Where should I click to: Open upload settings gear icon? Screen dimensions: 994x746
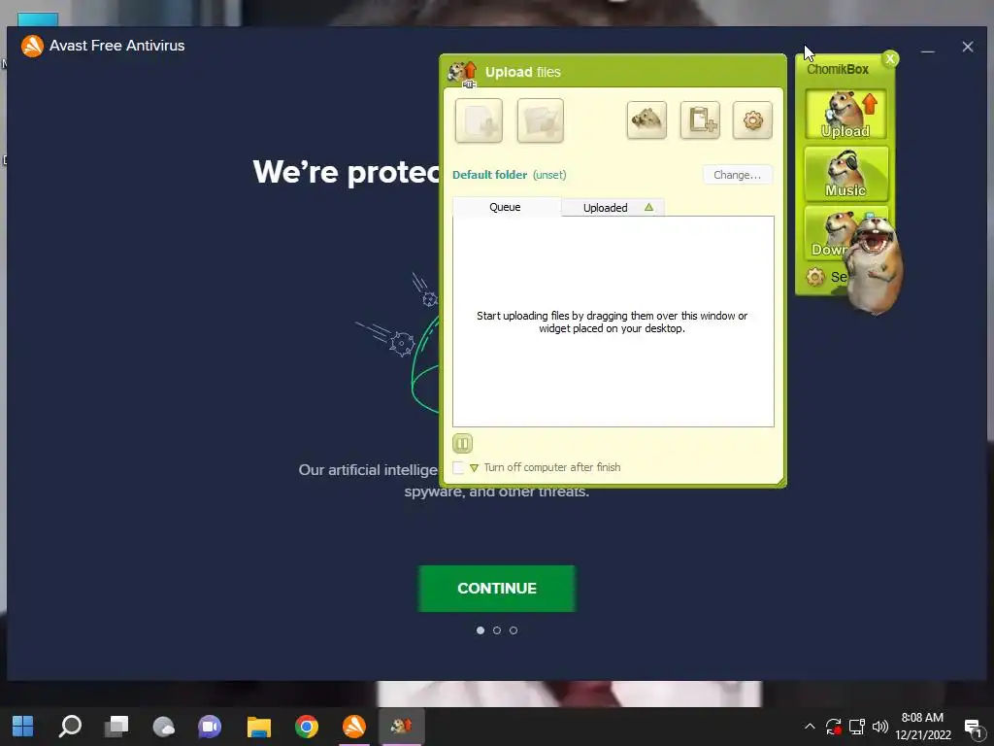752,119
